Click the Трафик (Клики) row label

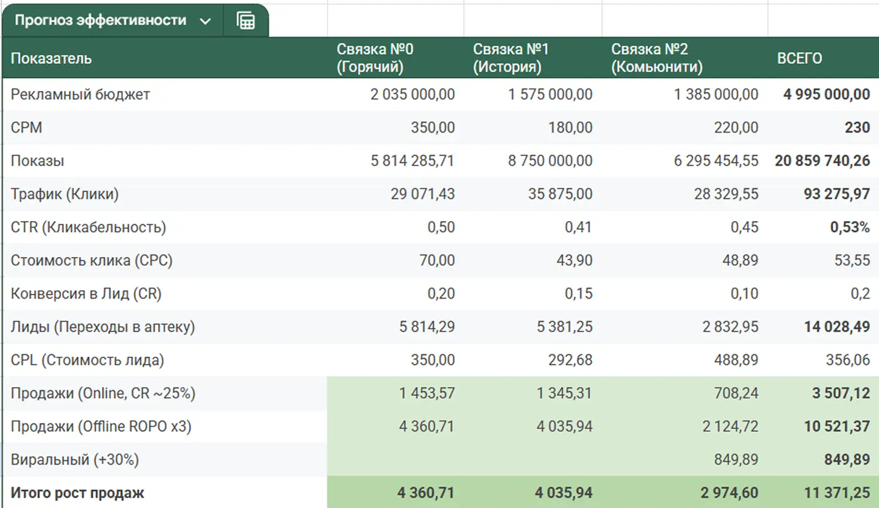coord(64,194)
